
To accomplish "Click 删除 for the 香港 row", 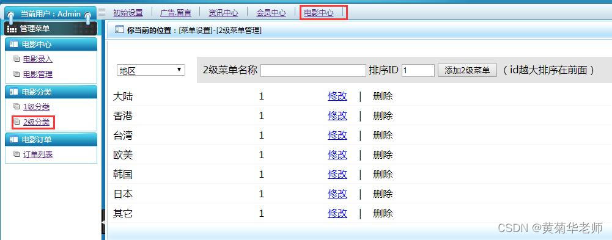I will 383,115.
